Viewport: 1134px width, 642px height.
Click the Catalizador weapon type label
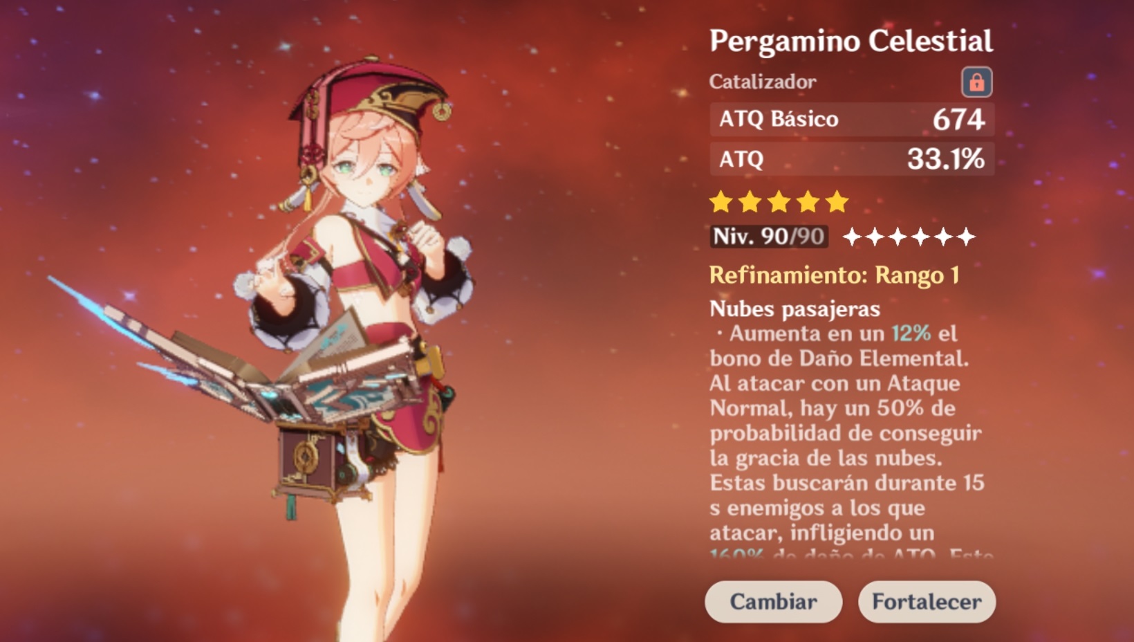(762, 82)
